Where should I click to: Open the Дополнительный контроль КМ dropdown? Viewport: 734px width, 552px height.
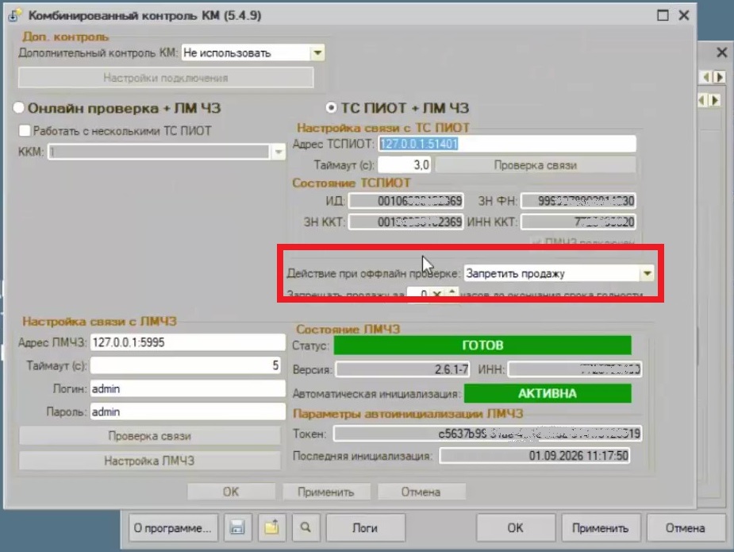[x=317, y=53]
